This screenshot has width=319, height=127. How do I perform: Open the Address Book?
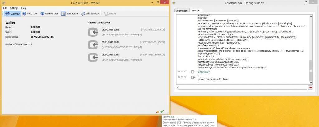click(x=90, y=14)
